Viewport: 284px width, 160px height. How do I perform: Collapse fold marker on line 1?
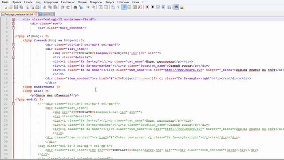(13, 19)
